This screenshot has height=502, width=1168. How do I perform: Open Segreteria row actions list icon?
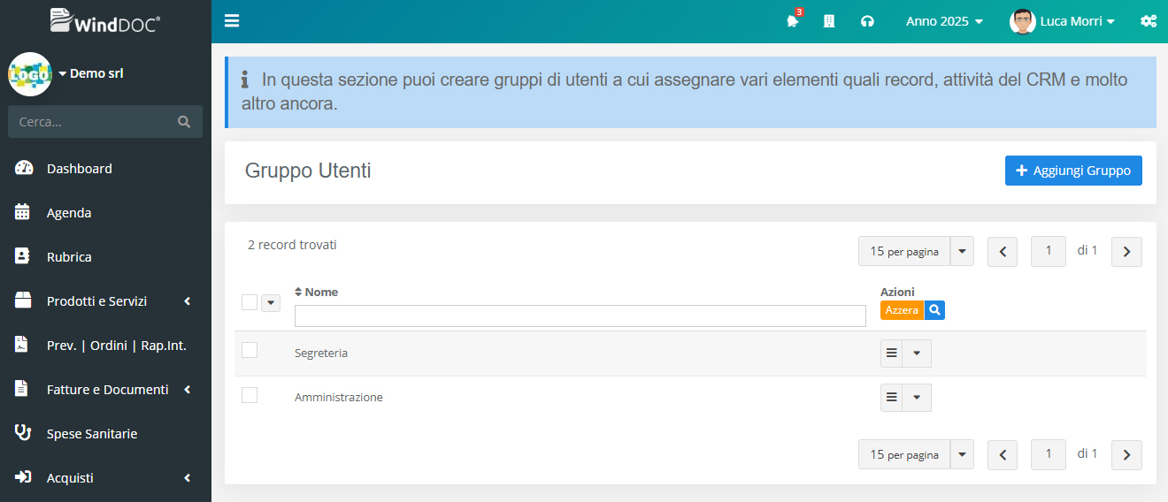click(x=892, y=354)
